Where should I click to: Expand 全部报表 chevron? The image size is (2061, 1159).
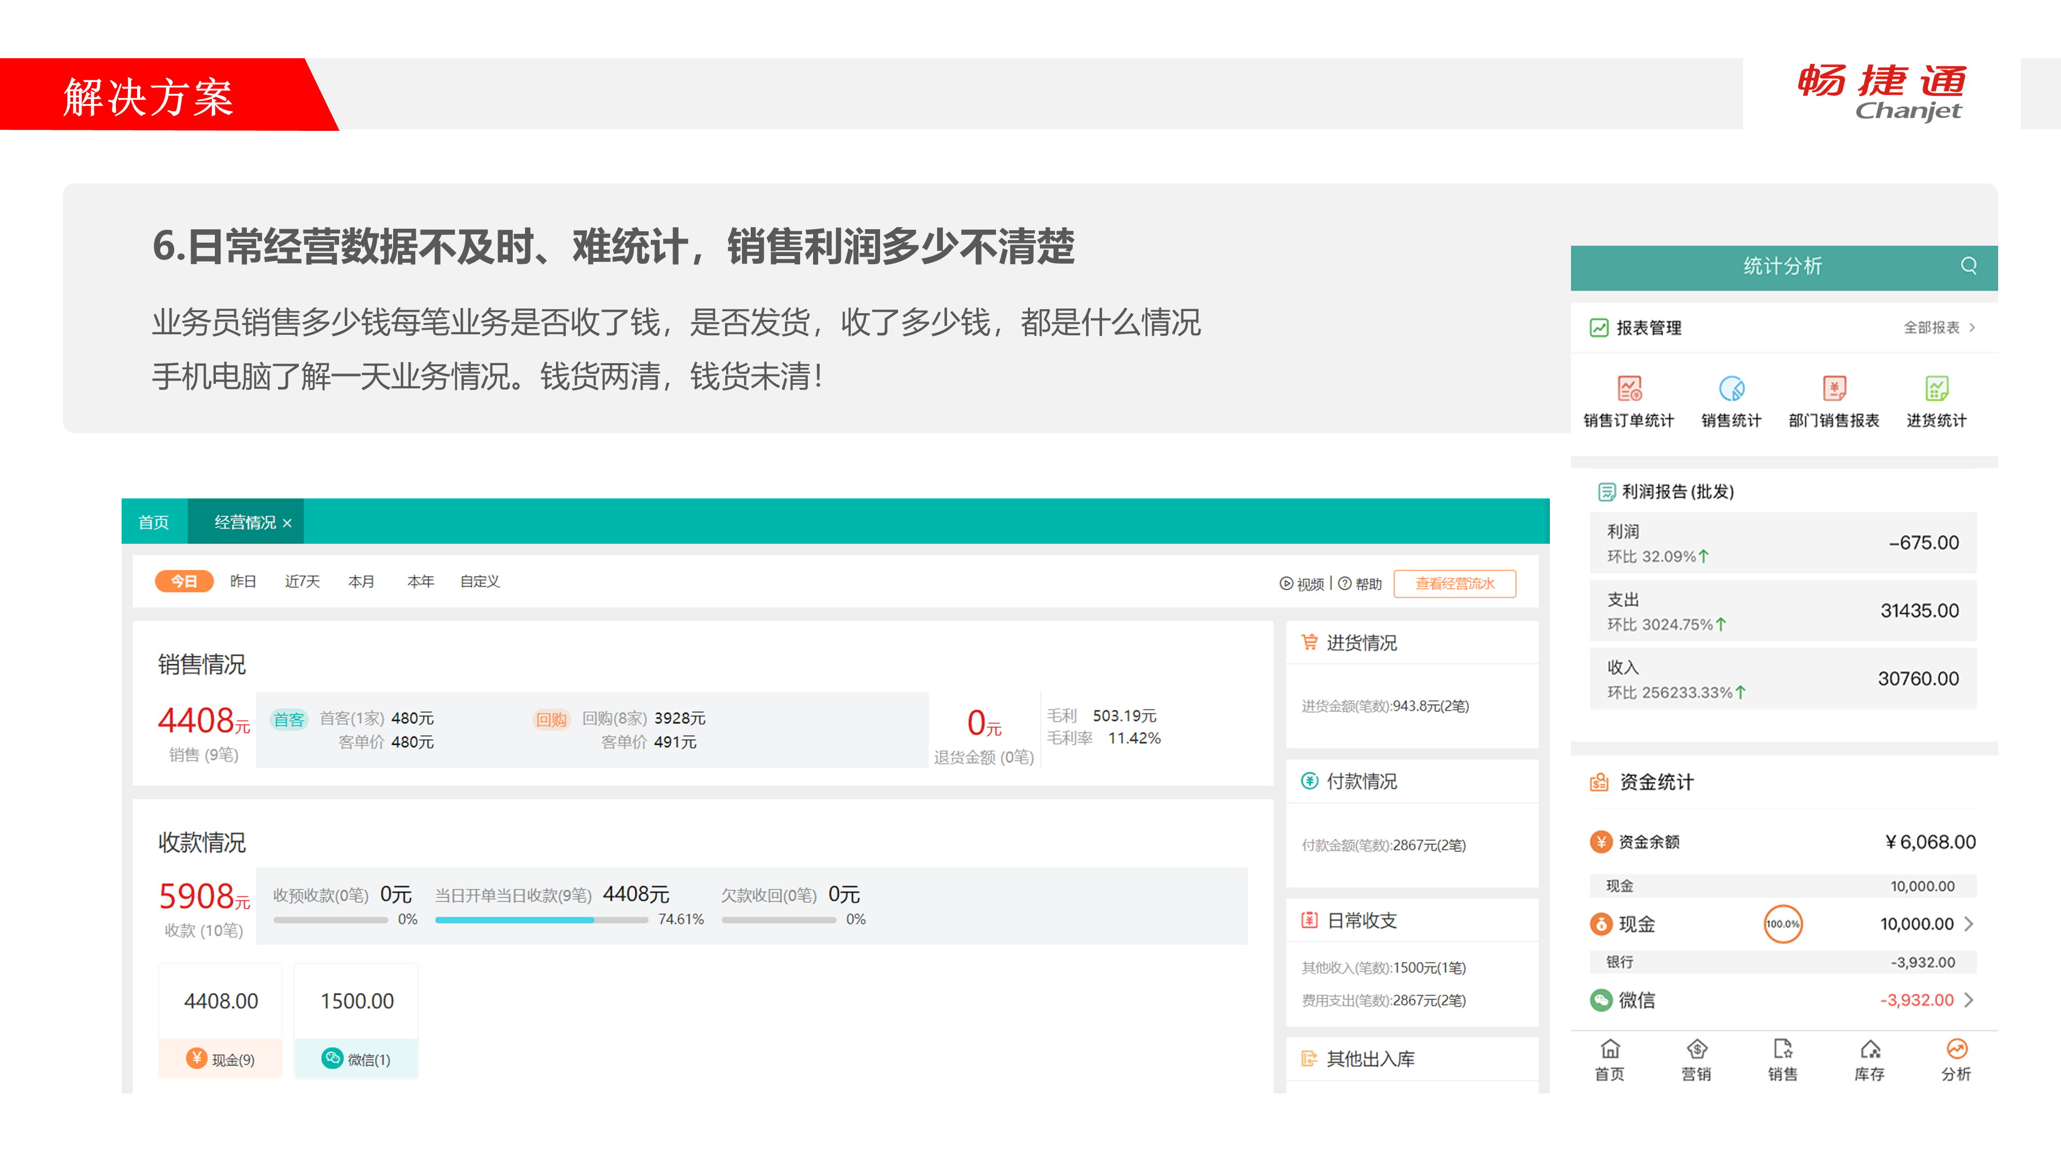[x=1972, y=327]
